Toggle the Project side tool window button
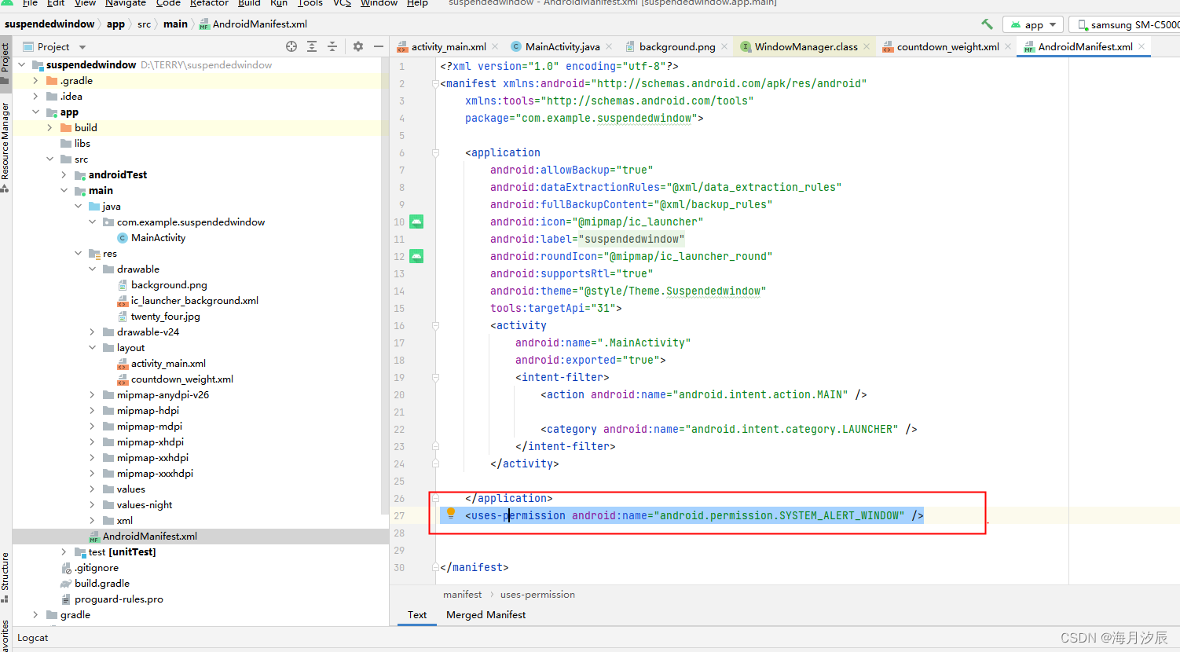 [5, 63]
